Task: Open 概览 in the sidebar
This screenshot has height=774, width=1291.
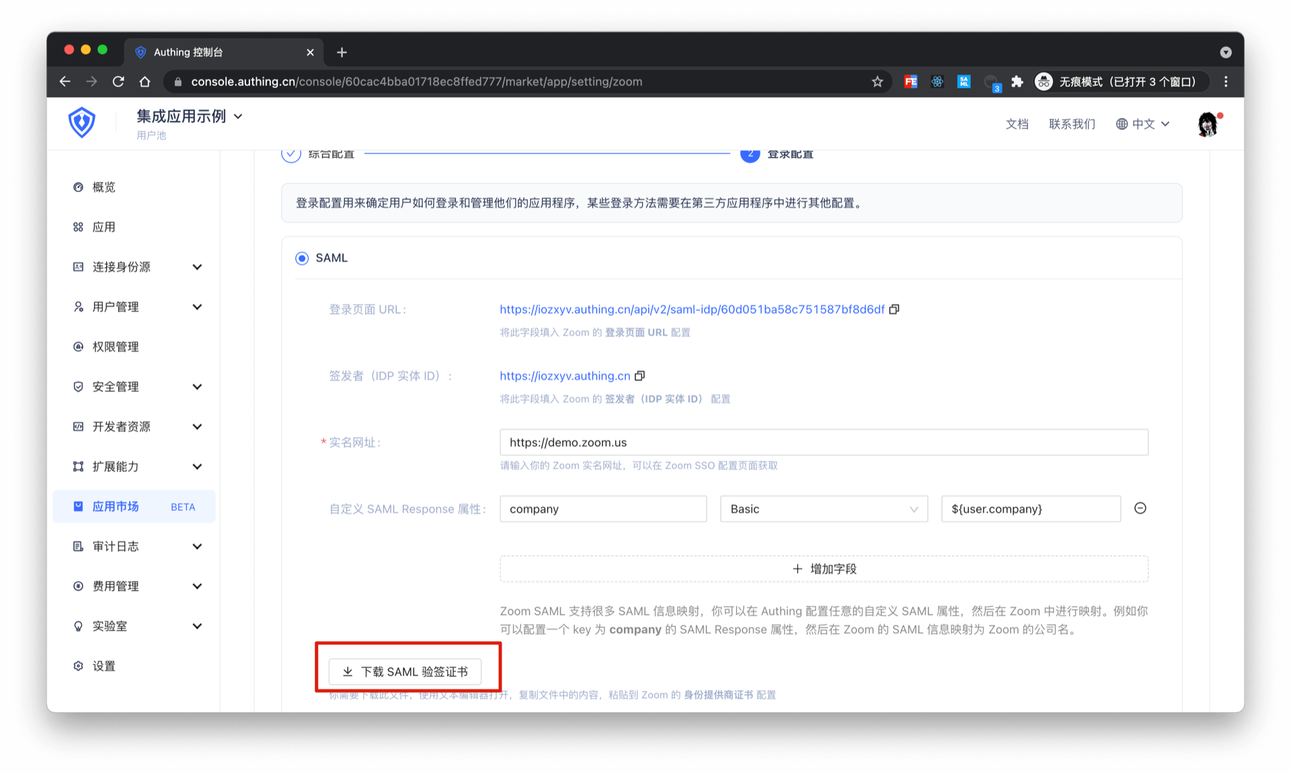Action: coord(104,187)
